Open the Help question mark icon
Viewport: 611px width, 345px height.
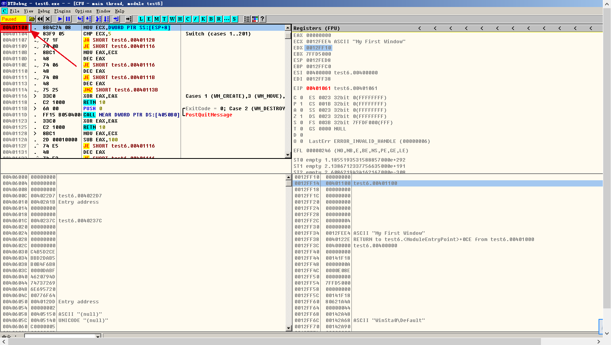point(262,19)
